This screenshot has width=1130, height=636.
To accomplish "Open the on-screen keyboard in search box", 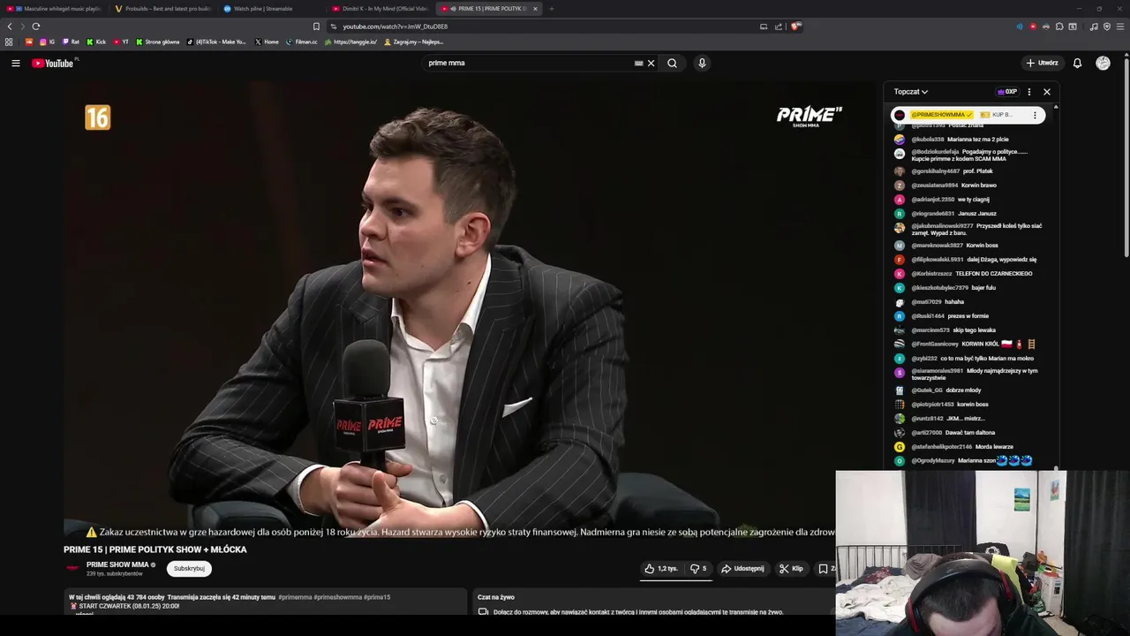I will [638, 63].
